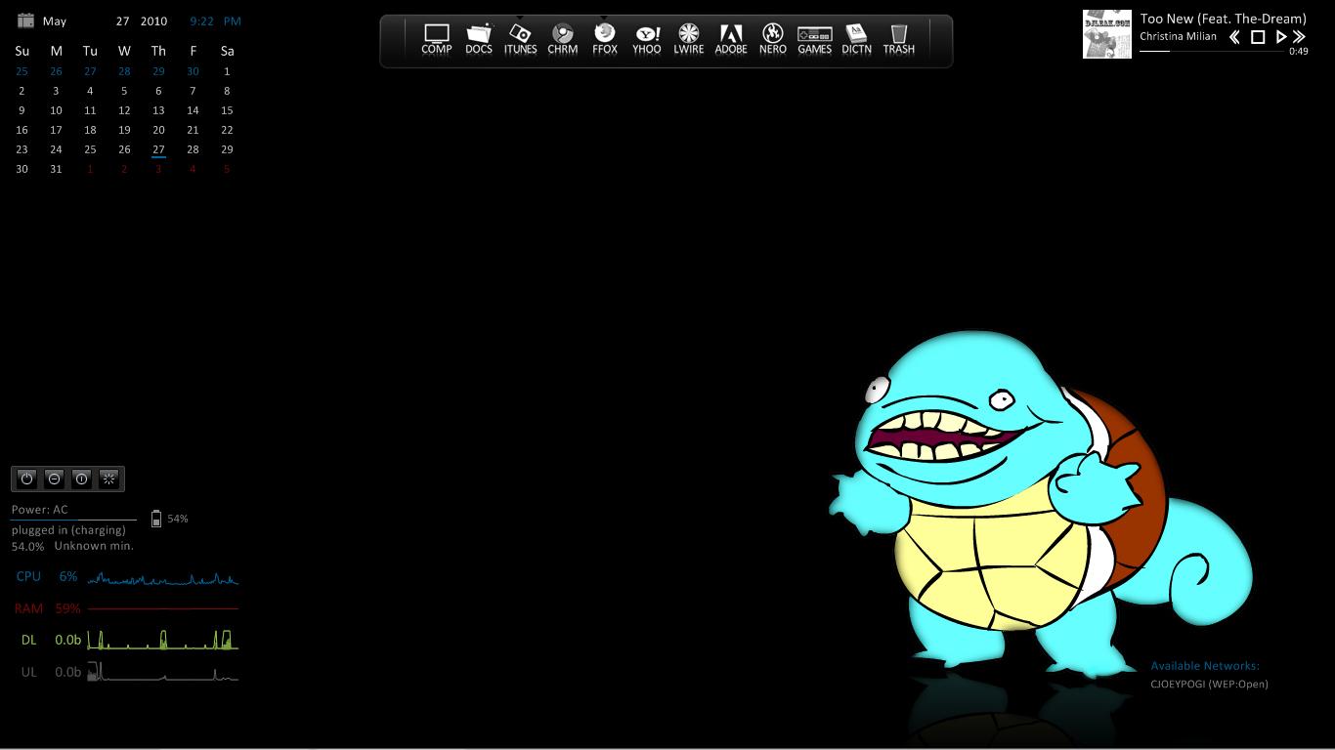Open Chrome from the dock
The image size is (1335, 750).
(x=562, y=37)
